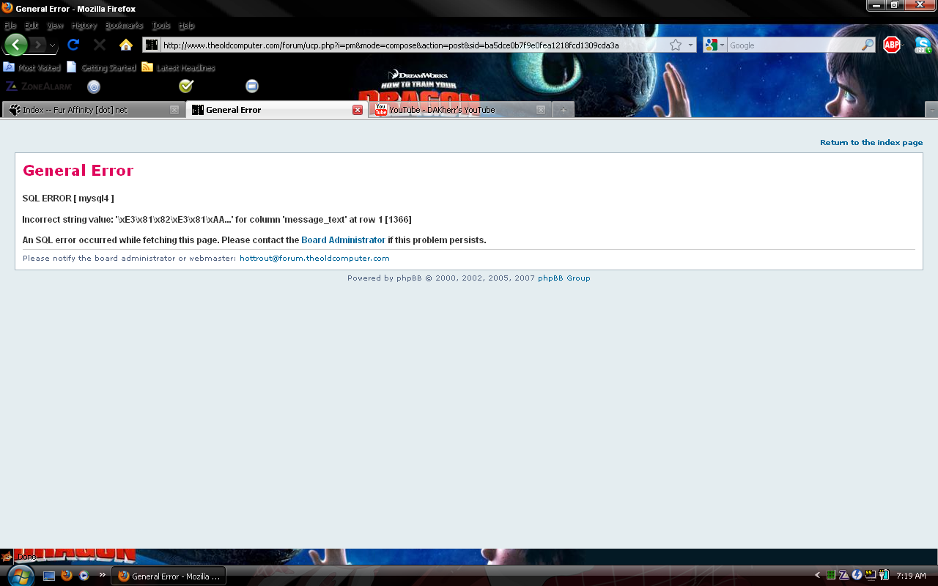Click the ZoneAlarm green checkmark icon
This screenshot has height=586, width=938.
185,86
